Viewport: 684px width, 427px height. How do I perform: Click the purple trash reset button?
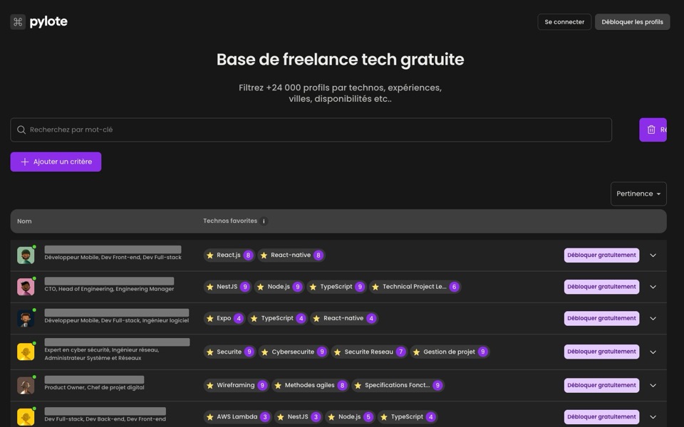pyautogui.click(x=653, y=130)
